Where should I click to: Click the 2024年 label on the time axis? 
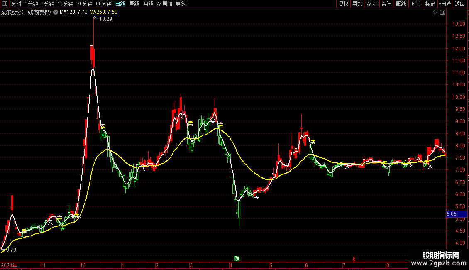[9, 265]
